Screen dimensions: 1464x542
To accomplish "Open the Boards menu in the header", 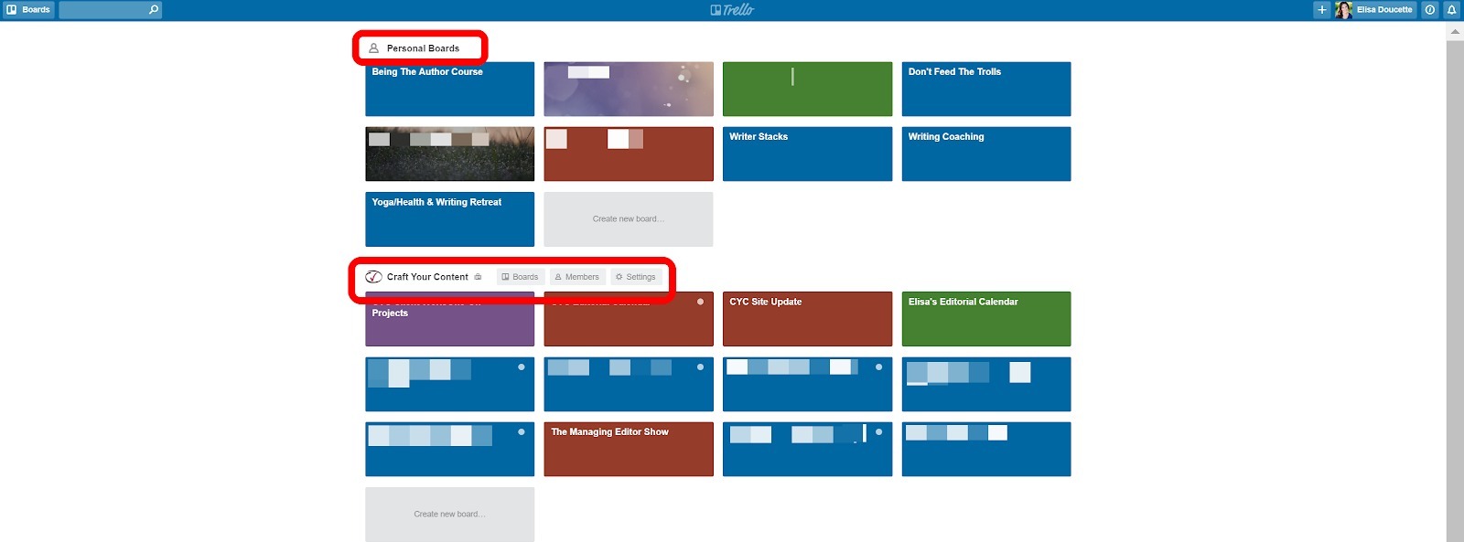I will point(28,10).
